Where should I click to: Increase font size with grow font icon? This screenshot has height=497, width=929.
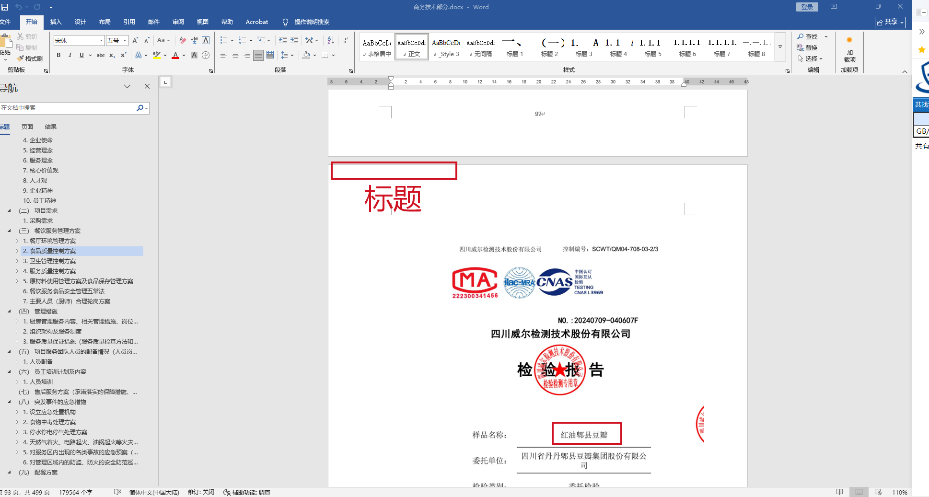coord(135,40)
